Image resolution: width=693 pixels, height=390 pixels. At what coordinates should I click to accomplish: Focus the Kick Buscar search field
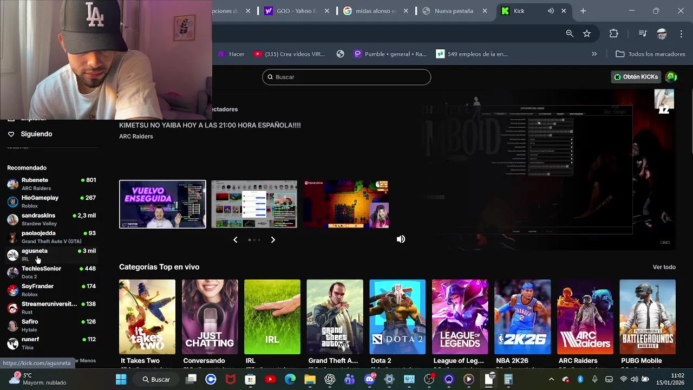346,77
